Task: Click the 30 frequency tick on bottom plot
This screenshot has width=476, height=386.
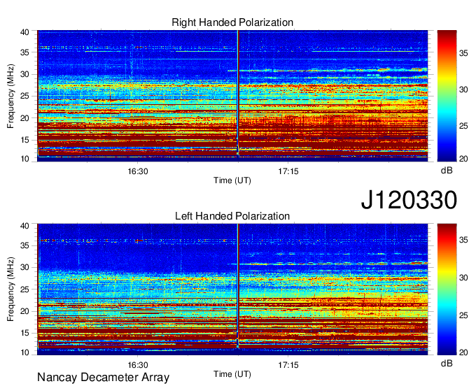Action: pos(24,267)
